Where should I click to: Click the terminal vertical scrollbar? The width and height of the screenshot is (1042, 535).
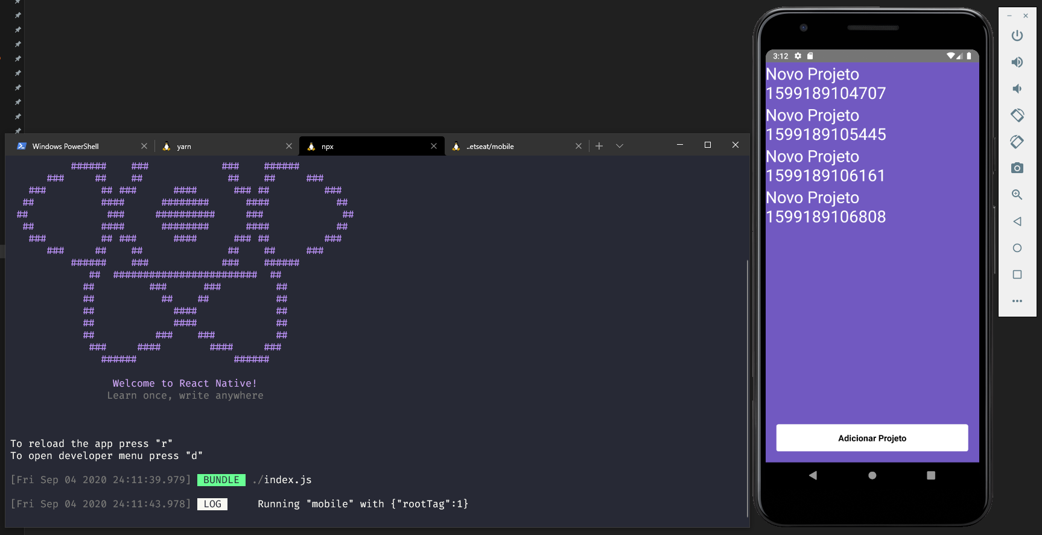tap(748, 386)
